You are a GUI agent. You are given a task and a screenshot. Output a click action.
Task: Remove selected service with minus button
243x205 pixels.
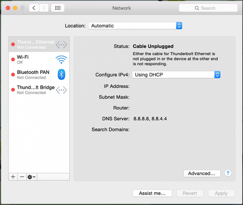22,177
